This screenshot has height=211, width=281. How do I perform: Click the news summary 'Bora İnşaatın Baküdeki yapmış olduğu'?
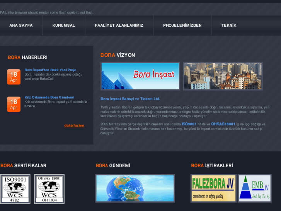53,77
